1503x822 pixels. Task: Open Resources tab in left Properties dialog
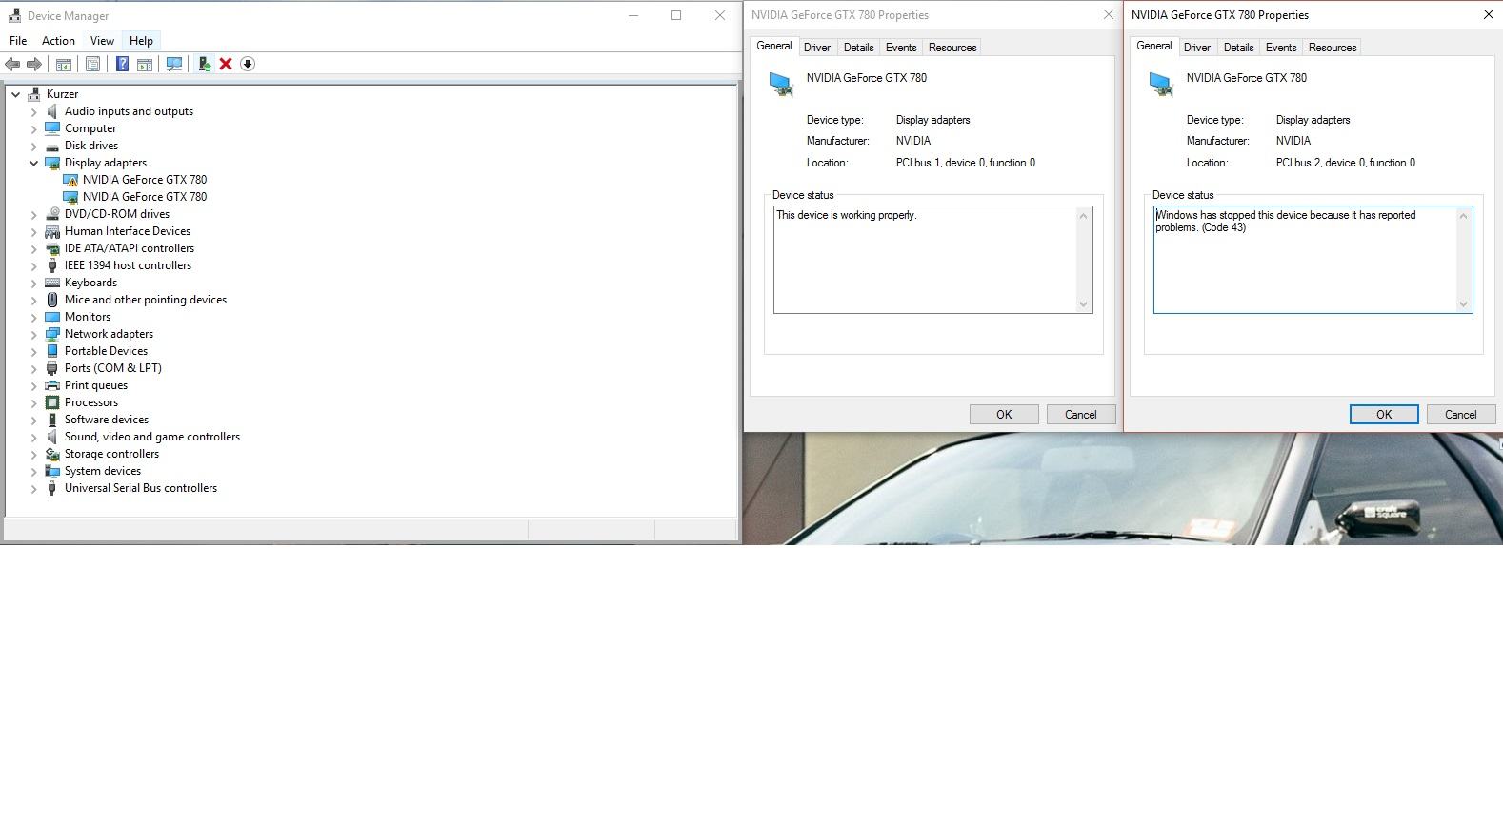(x=952, y=48)
